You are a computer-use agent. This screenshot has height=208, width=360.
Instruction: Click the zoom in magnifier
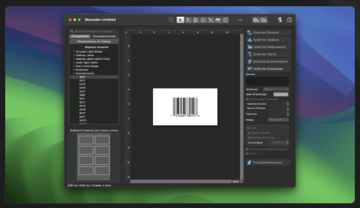coord(256,20)
